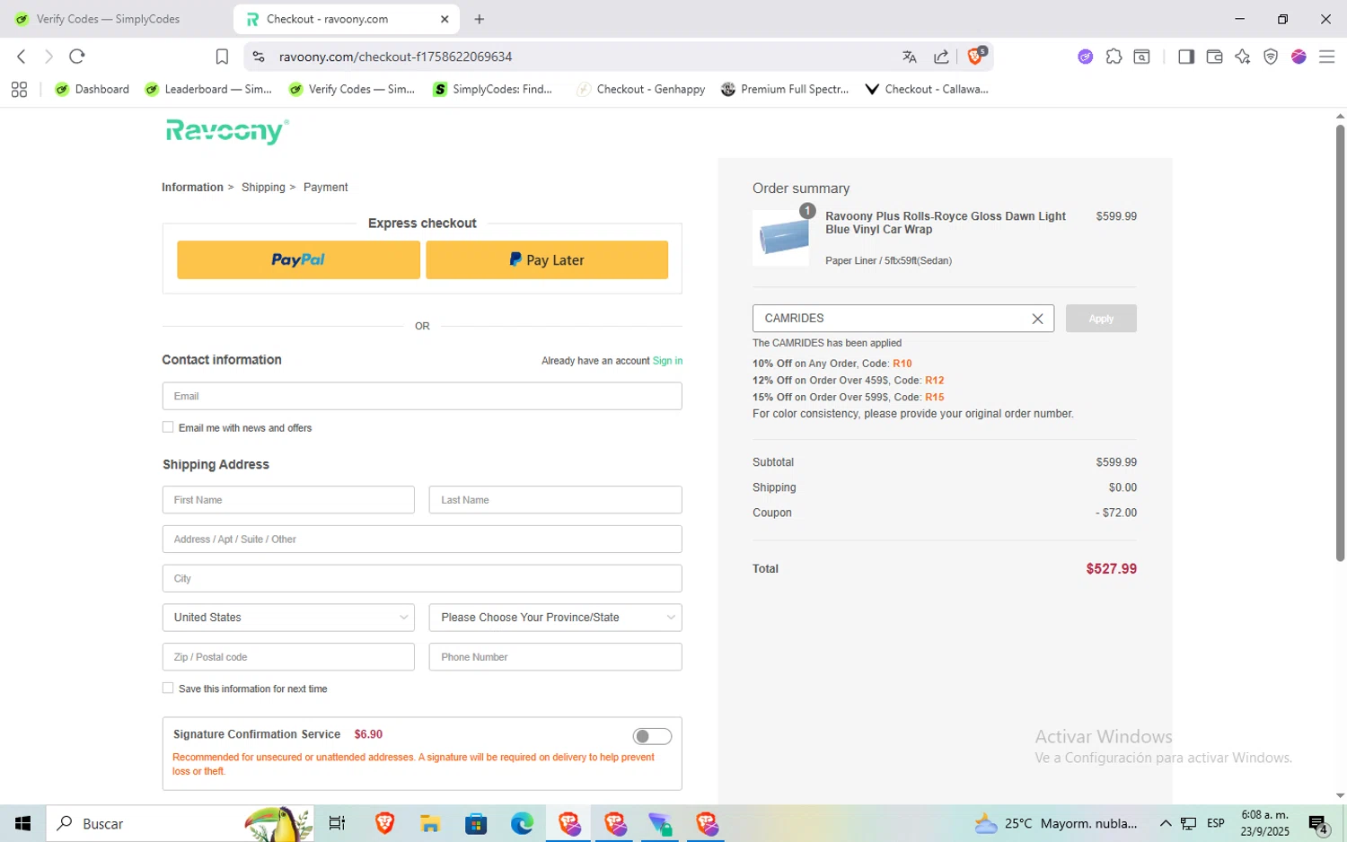The image size is (1347, 842).
Task: Click the City field
Action: (x=422, y=578)
